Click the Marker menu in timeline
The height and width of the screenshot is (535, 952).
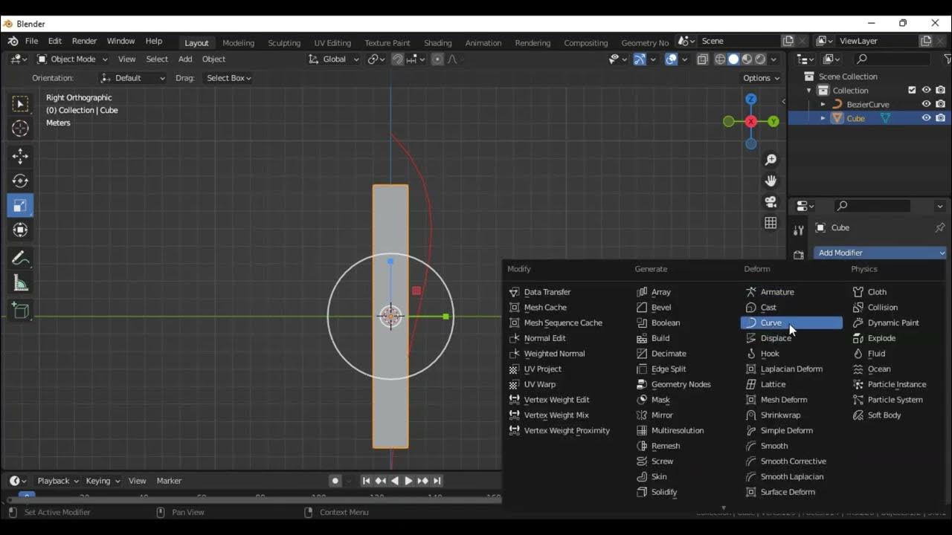169,481
